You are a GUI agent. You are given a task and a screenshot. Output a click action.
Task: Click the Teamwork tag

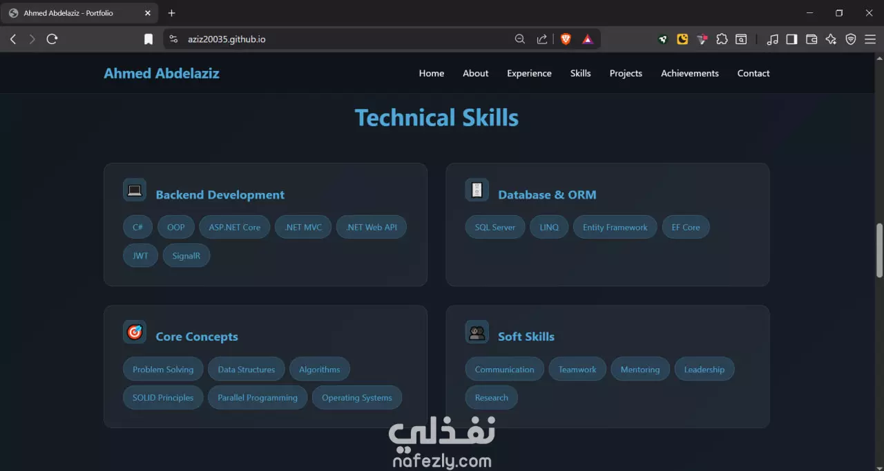577,369
